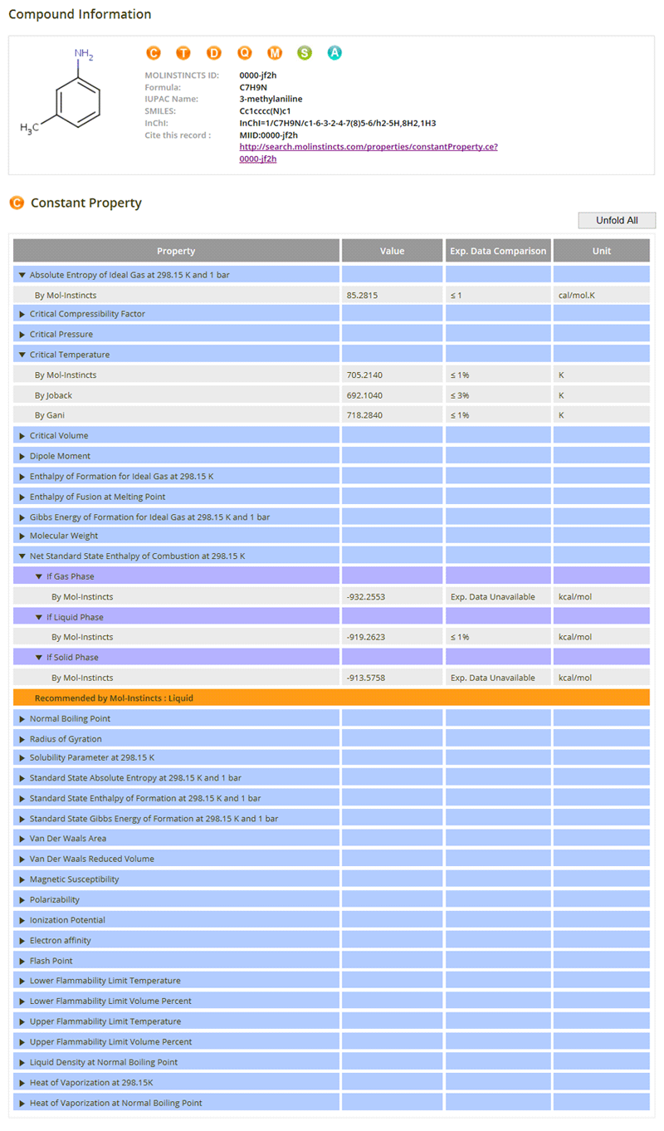664x1131 pixels.
Task: Click the Property column header
Action: (x=176, y=251)
